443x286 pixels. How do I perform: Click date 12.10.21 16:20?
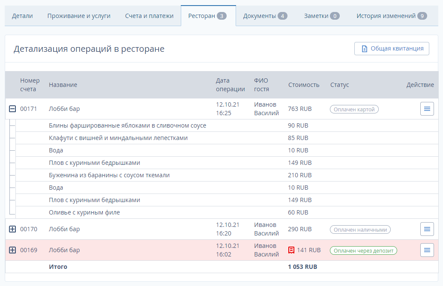coord(228,229)
